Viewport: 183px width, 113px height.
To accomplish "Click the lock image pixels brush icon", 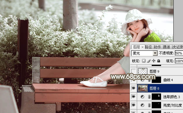I will (149, 61).
